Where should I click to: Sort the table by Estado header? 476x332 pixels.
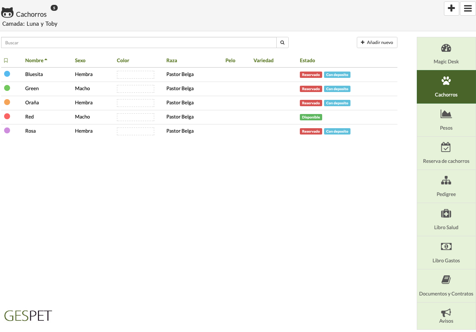point(307,60)
